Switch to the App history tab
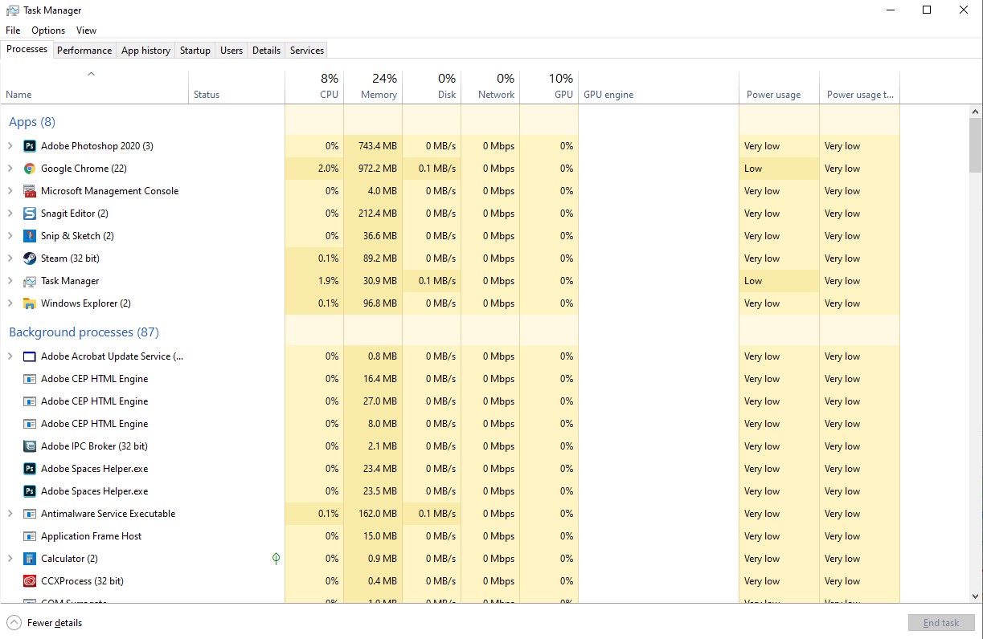This screenshot has width=983, height=639. pyautogui.click(x=145, y=50)
